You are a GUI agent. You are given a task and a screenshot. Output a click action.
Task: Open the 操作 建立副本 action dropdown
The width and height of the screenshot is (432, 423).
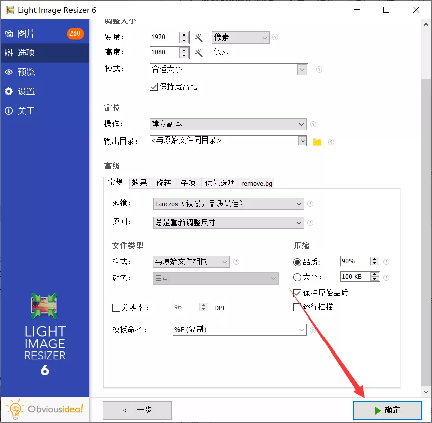[x=228, y=124]
